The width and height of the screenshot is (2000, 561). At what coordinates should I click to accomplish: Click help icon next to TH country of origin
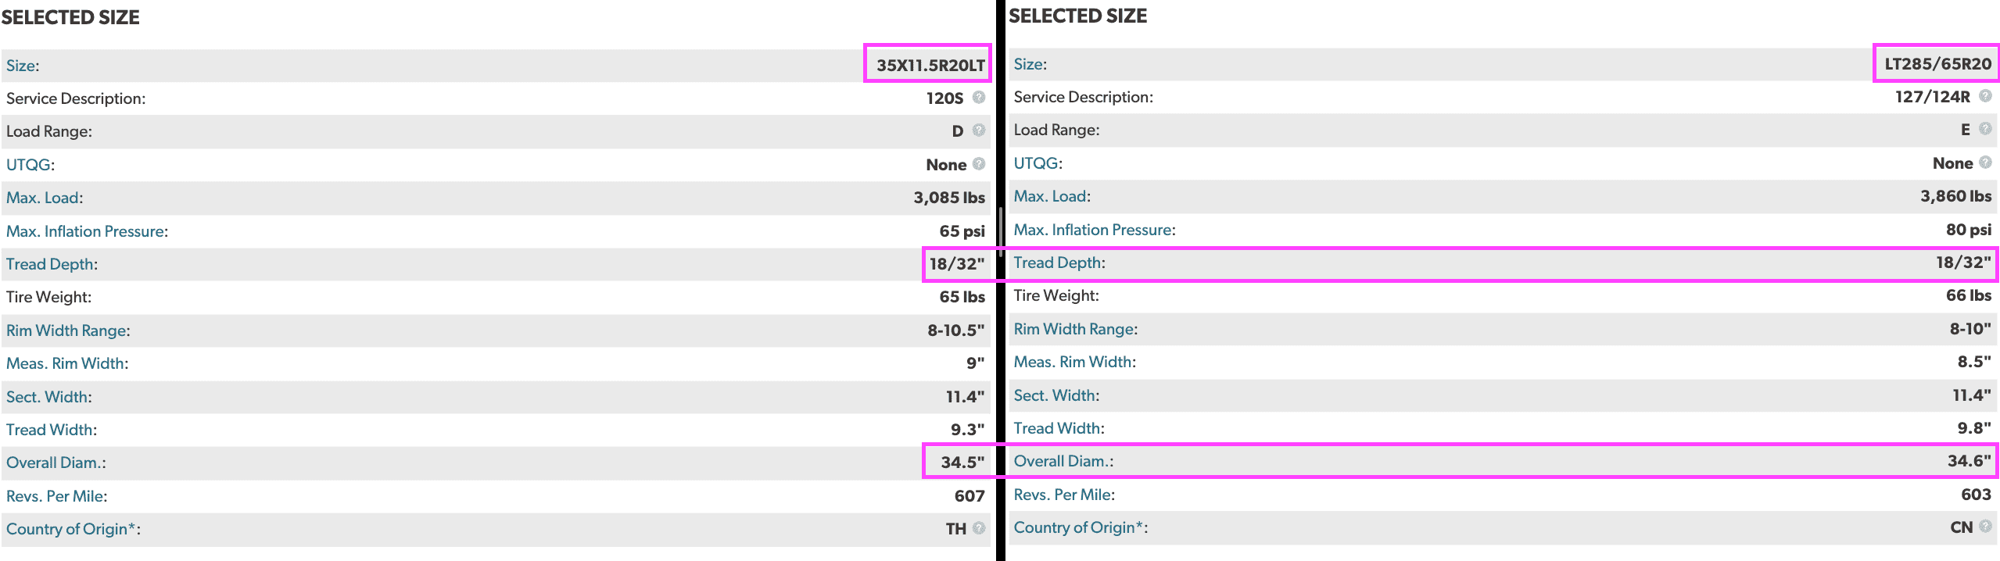click(978, 528)
